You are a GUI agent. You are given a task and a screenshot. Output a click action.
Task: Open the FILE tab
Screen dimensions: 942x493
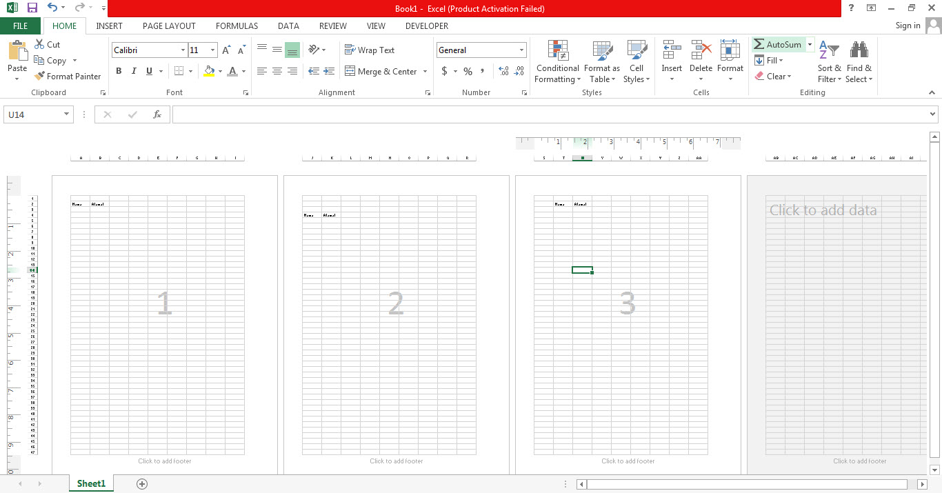pyautogui.click(x=21, y=26)
